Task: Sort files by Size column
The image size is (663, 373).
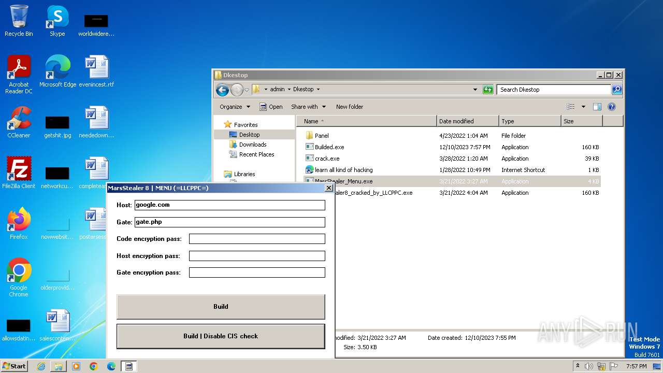Action: [582, 121]
